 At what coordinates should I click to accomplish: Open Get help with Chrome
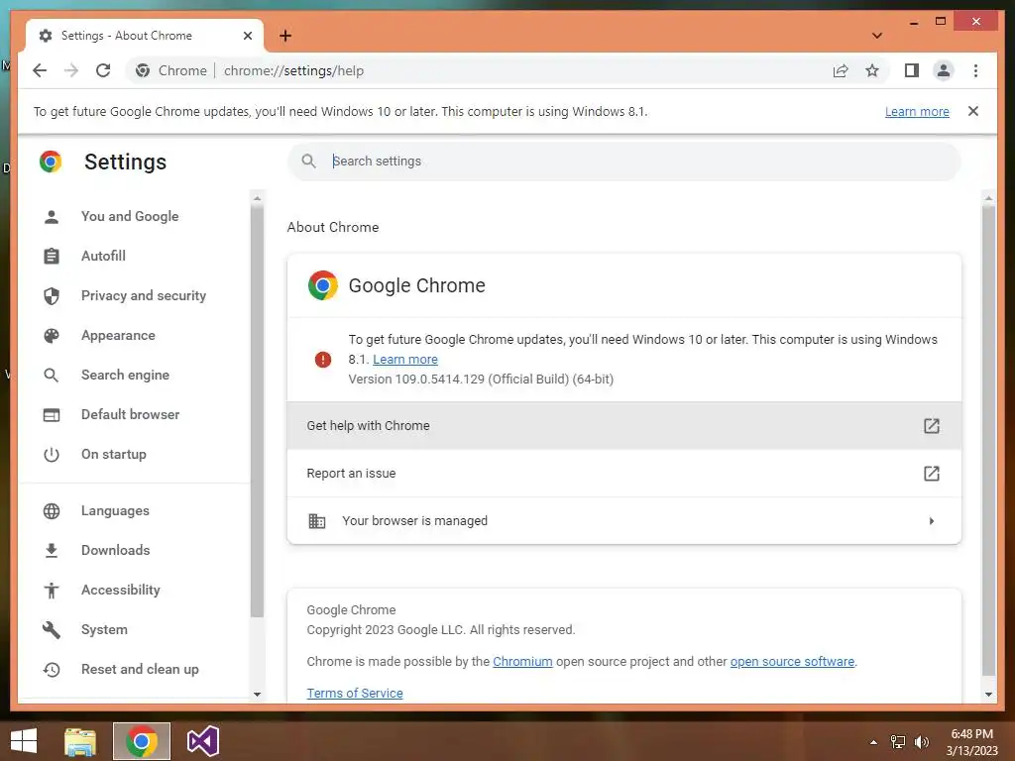coord(624,426)
